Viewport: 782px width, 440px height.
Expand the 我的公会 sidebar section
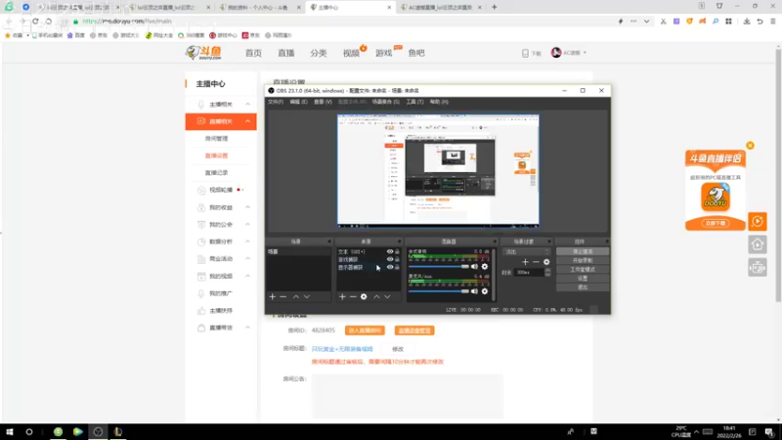coord(248,225)
